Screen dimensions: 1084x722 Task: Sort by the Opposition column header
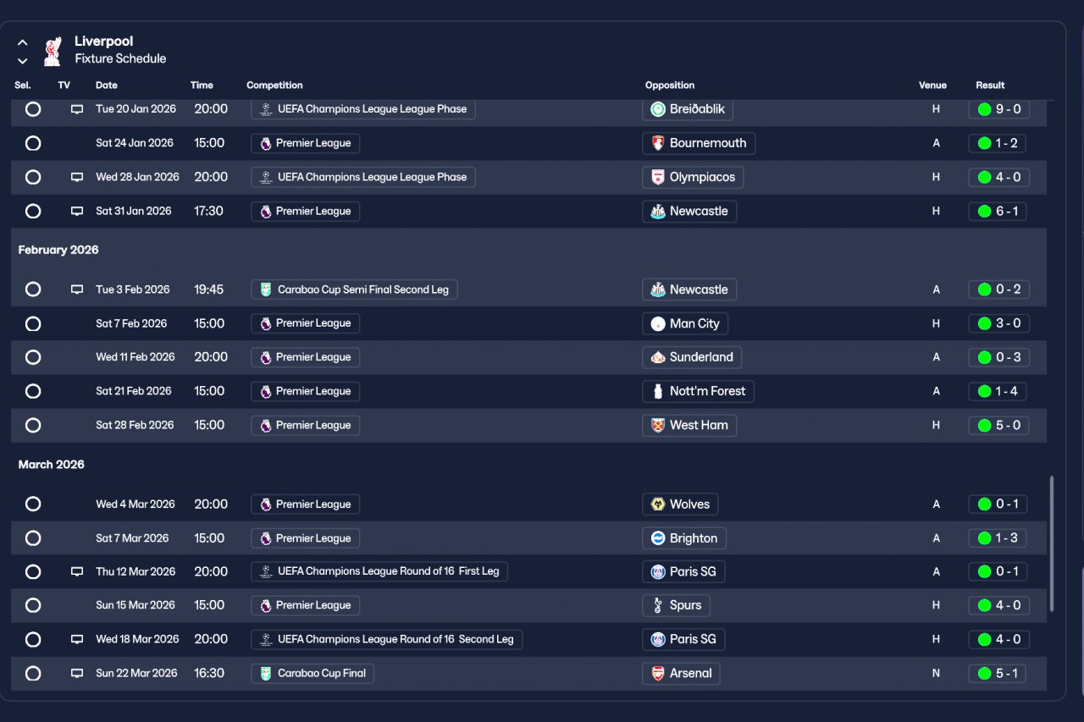pyautogui.click(x=670, y=85)
